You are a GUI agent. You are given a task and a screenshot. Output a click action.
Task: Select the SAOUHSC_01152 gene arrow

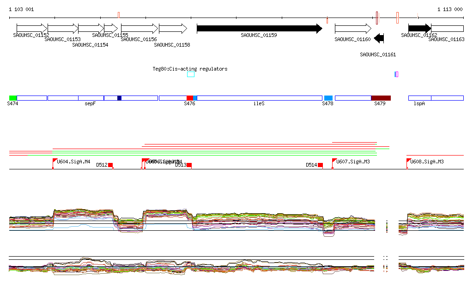[32, 29]
